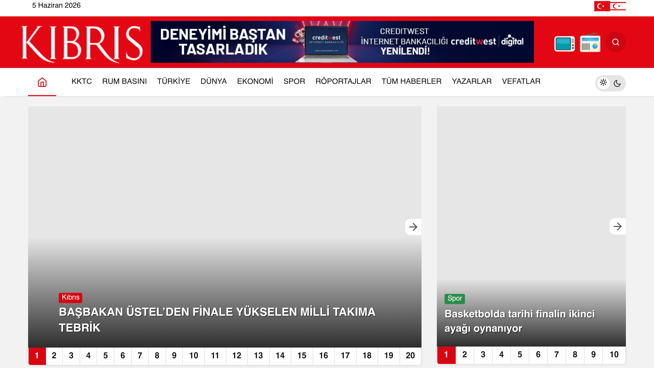Open the YAZARLAR section
Screen dimensions: 654x368
click(472, 81)
